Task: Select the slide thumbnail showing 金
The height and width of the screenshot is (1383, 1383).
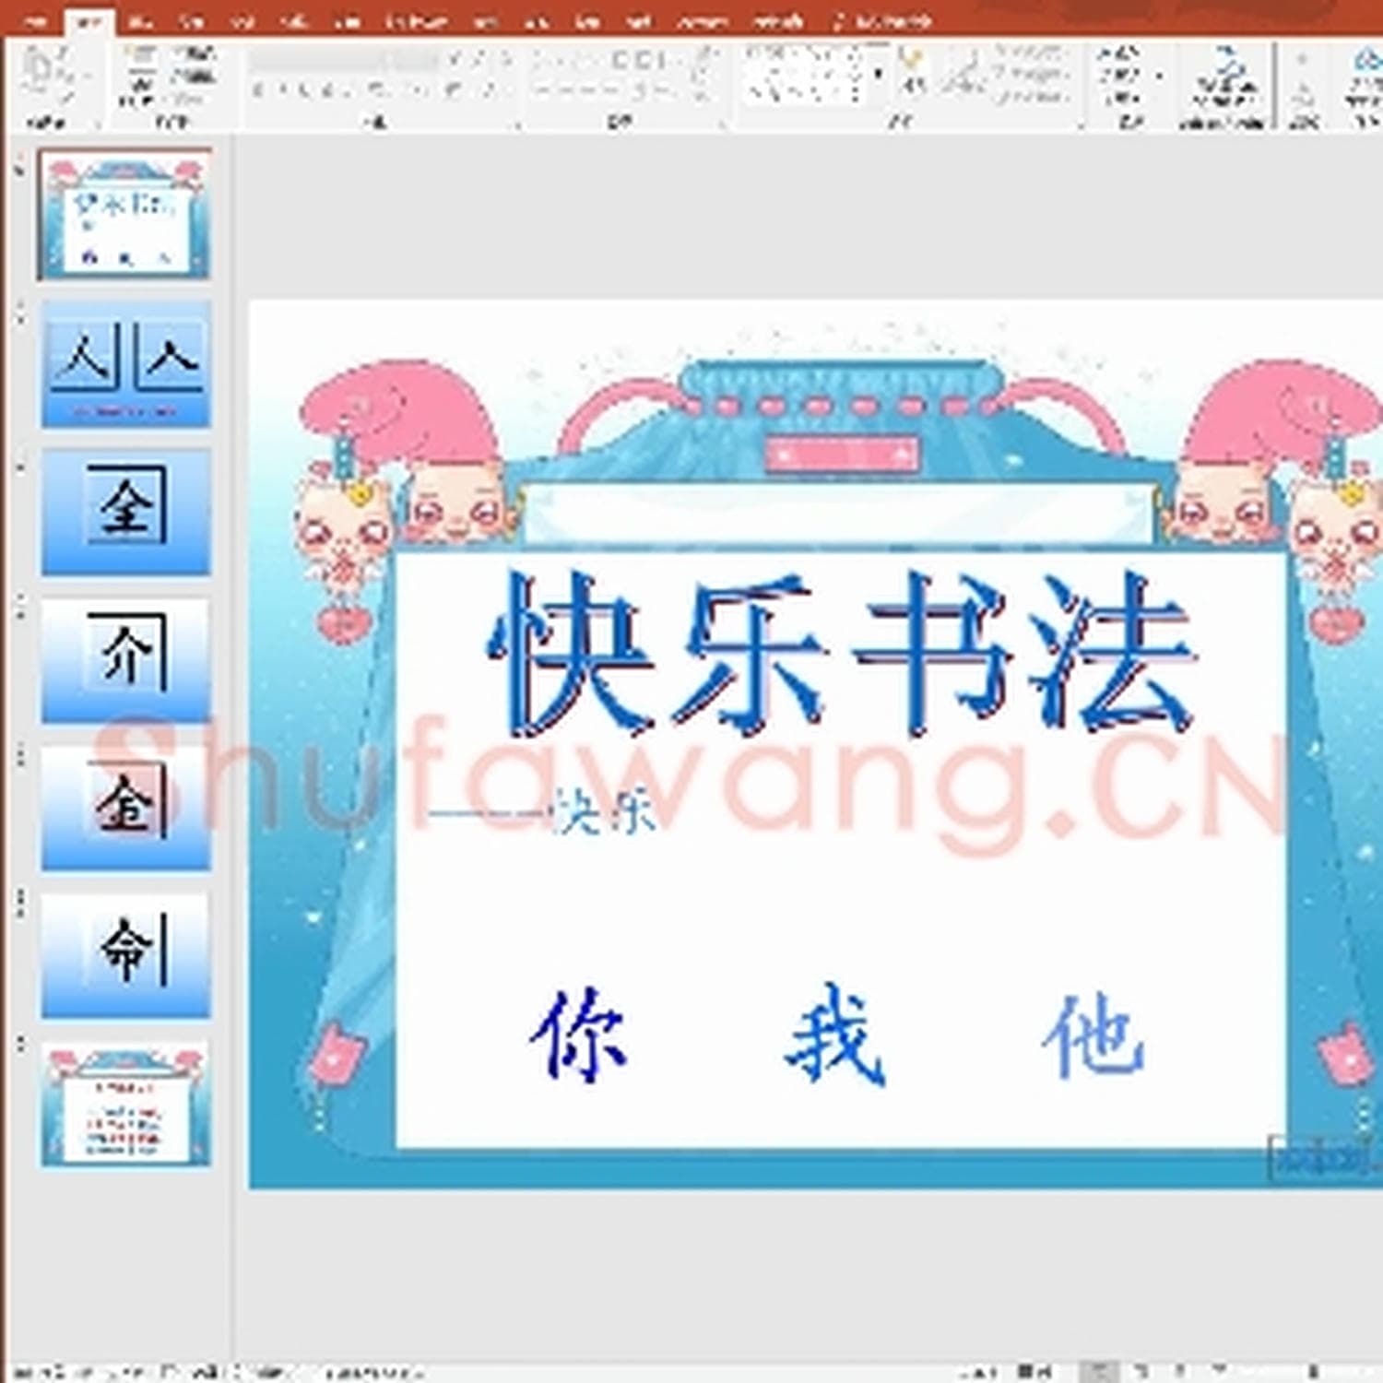Action: (x=125, y=809)
